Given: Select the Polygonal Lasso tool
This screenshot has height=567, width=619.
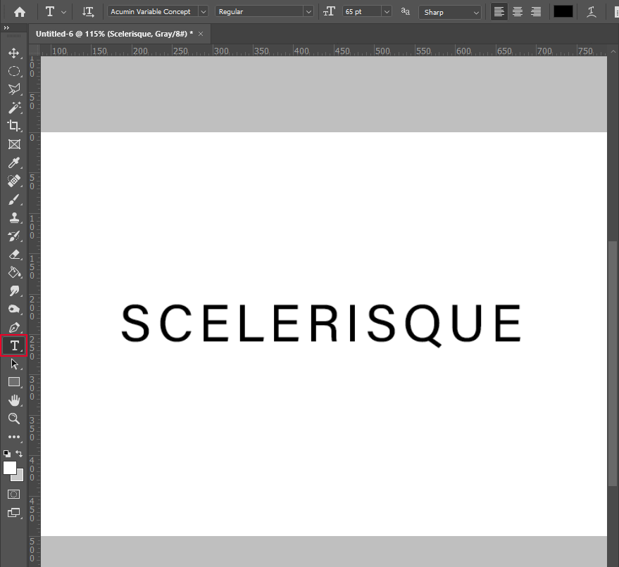Looking at the screenshot, I should pos(14,89).
